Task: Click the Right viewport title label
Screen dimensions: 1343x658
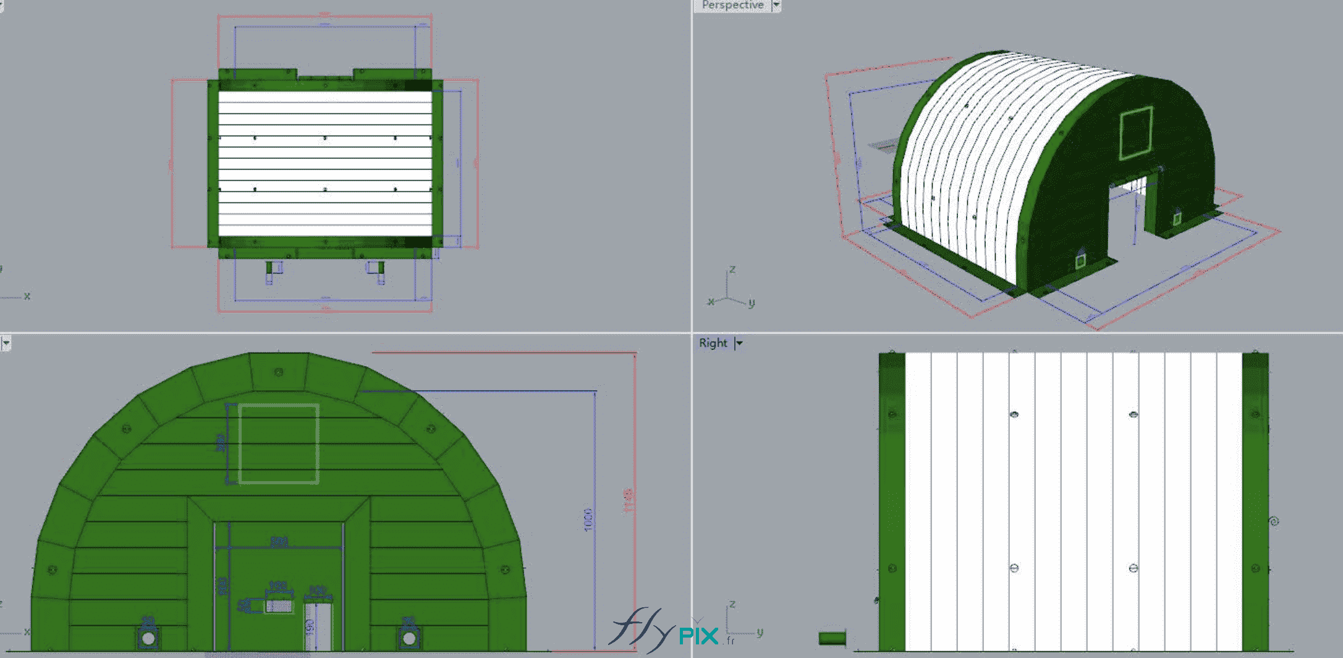Action: tap(713, 343)
